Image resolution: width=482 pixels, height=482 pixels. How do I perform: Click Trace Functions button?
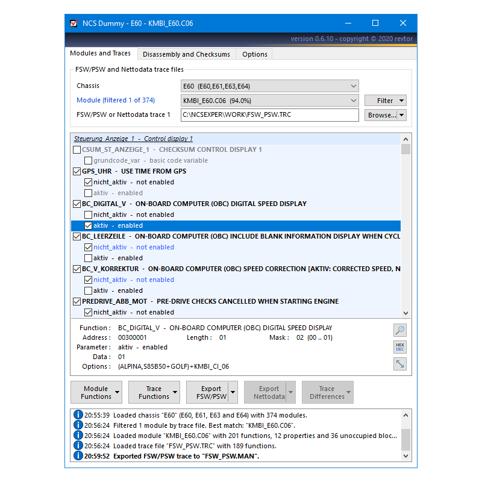(154, 392)
